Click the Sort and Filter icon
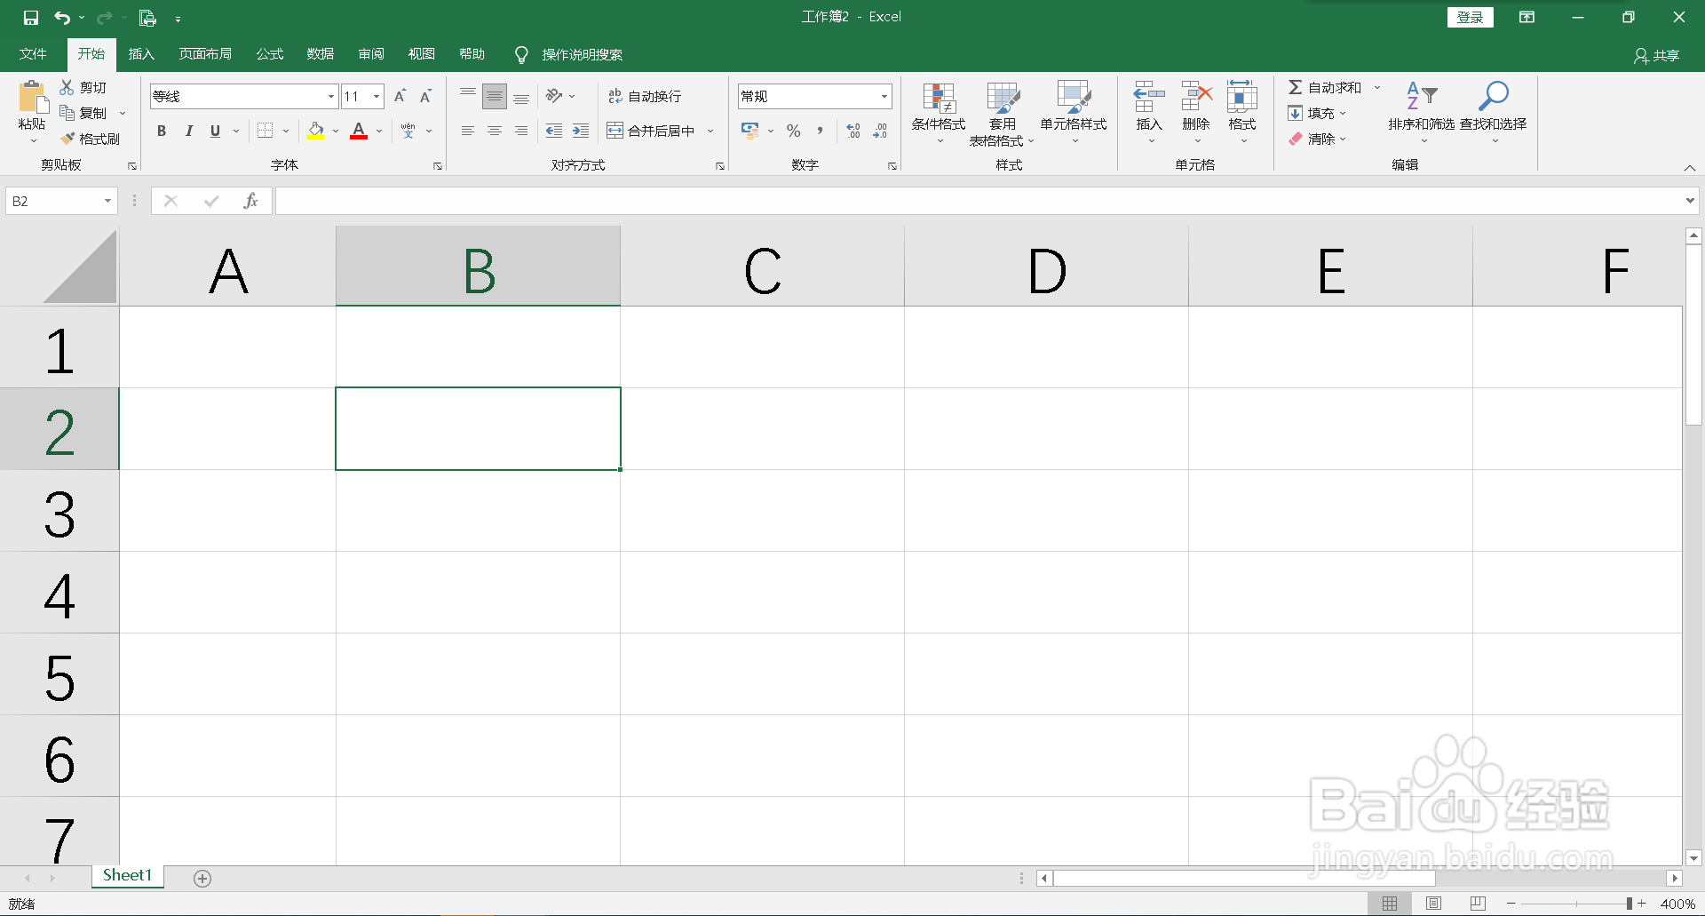 (x=1422, y=96)
